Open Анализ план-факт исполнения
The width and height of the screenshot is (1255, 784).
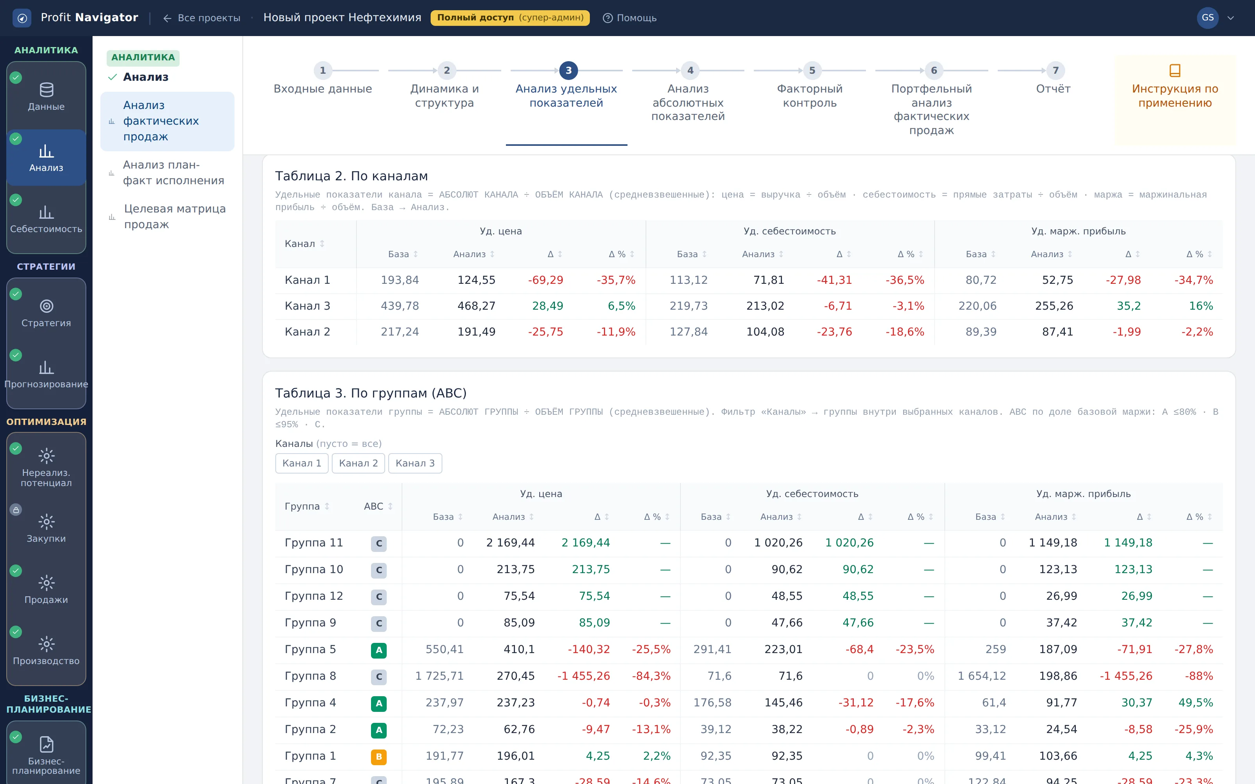point(167,172)
